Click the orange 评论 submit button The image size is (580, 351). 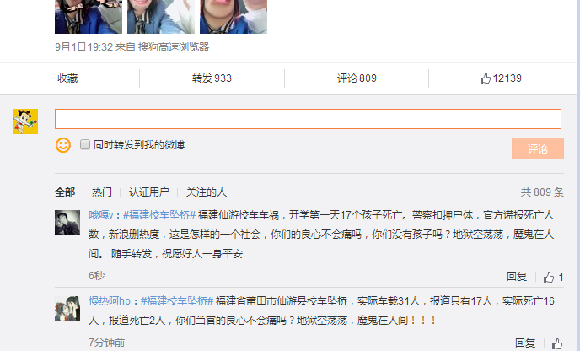click(538, 148)
